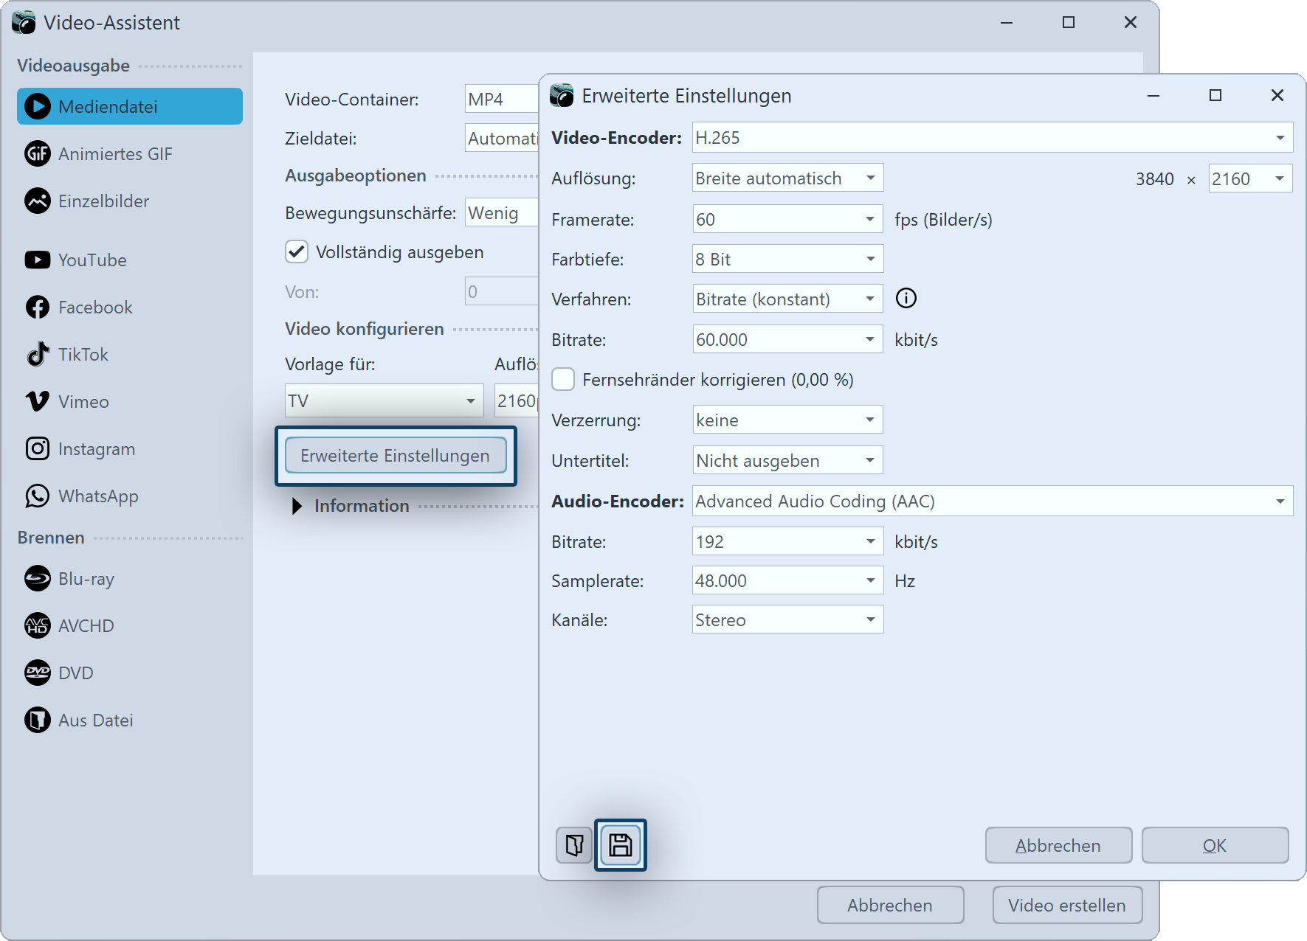Open the Kanäle Stereo dropdown
Image resolution: width=1307 pixels, height=941 pixels.
[787, 620]
